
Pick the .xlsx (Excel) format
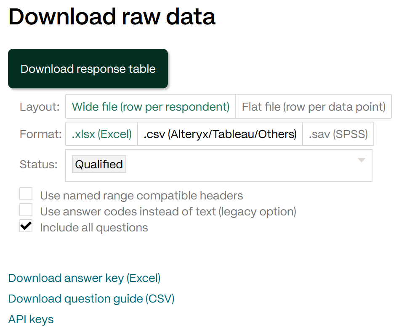tap(101, 134)
